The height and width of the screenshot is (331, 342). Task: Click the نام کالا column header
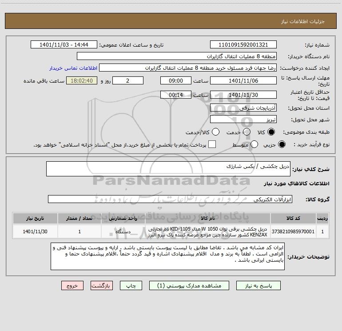208,218
